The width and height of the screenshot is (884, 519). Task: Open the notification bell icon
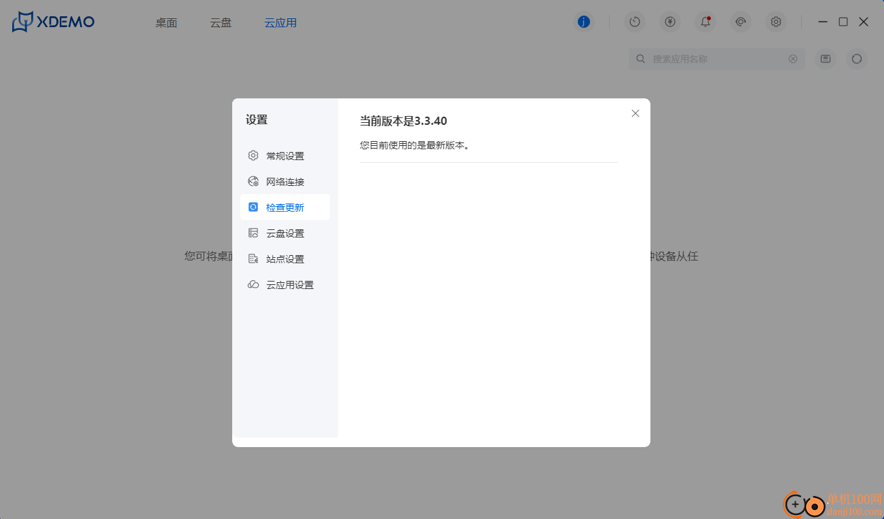pyautogui.click(x=705, y=22)
